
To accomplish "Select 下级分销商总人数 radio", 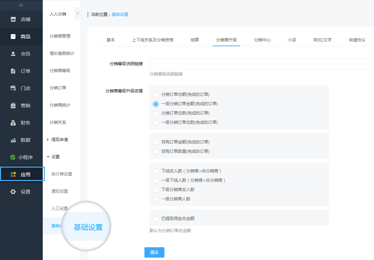I will pyautogui.click(x=156, y=190).
